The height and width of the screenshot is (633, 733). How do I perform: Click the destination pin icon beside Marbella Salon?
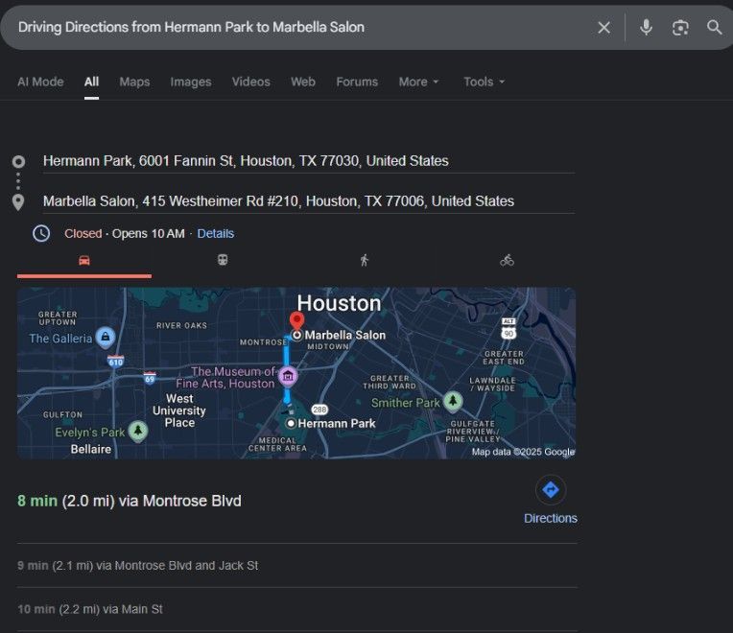coord(18,202)
